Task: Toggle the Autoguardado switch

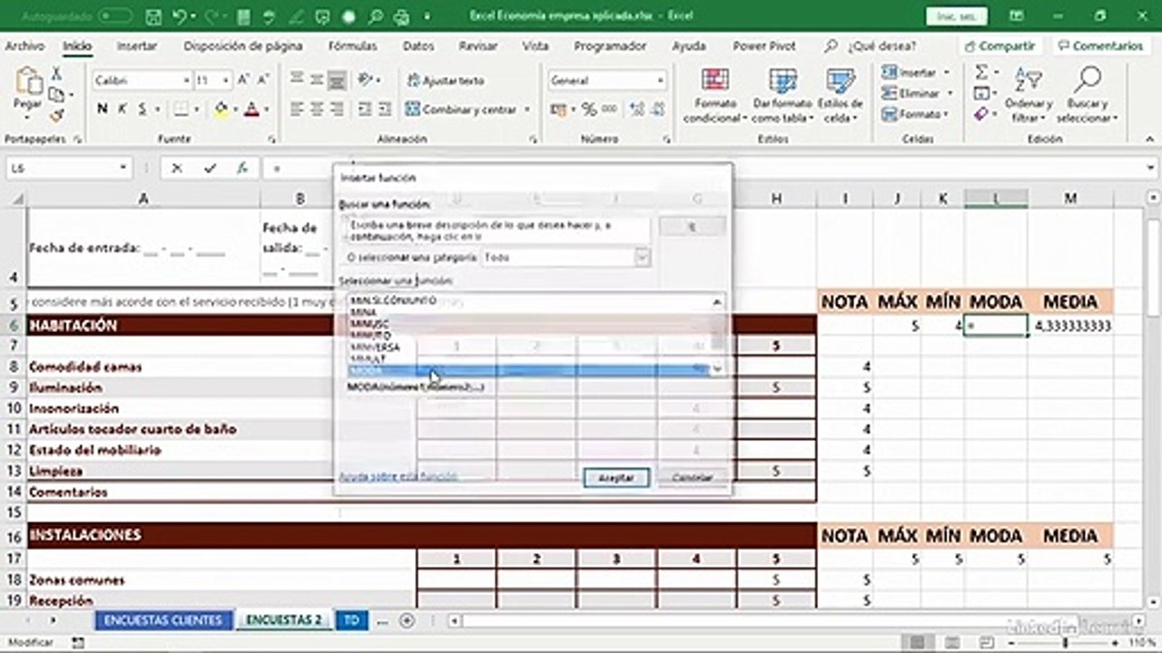Action: tap(115, 16)
